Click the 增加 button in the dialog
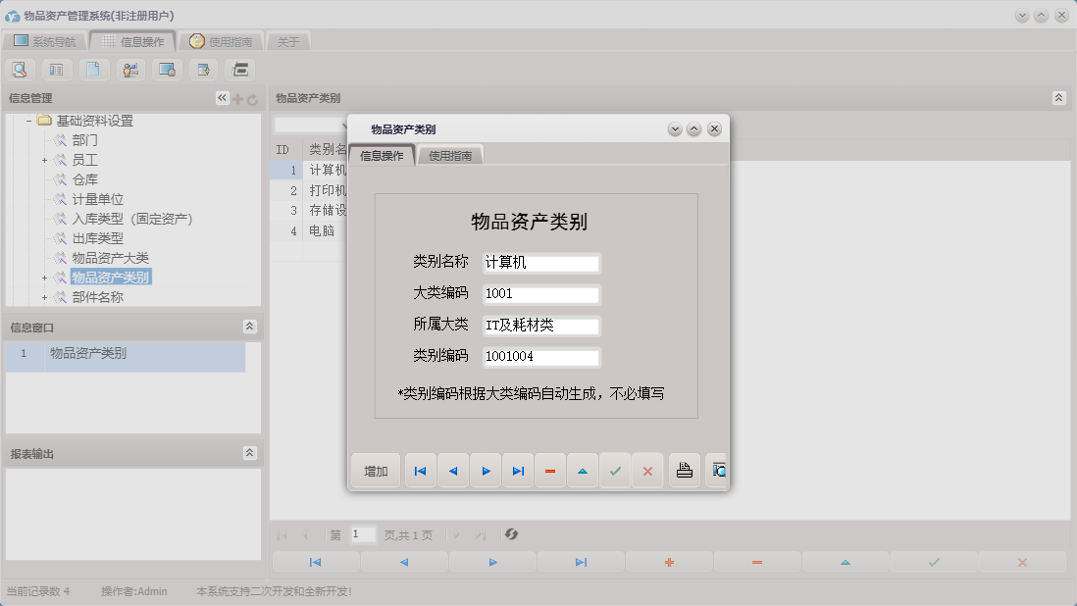This screenshot has width=1077, height=606. click(x=375, y=471)
